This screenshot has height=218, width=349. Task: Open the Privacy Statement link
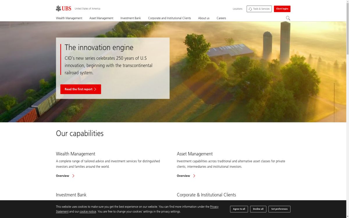[x=214, y=207]
